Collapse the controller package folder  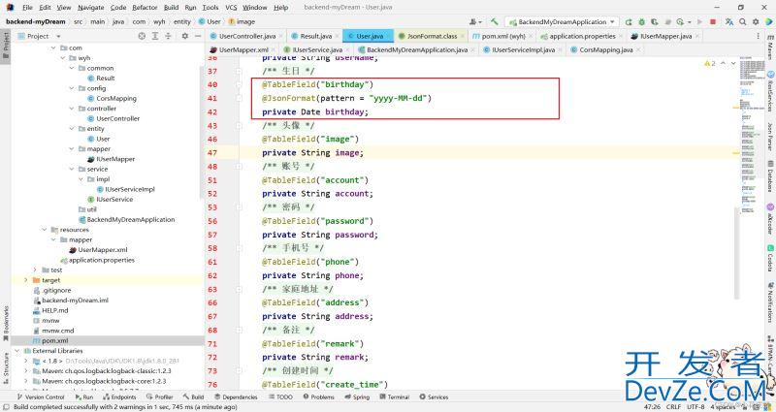72,109
